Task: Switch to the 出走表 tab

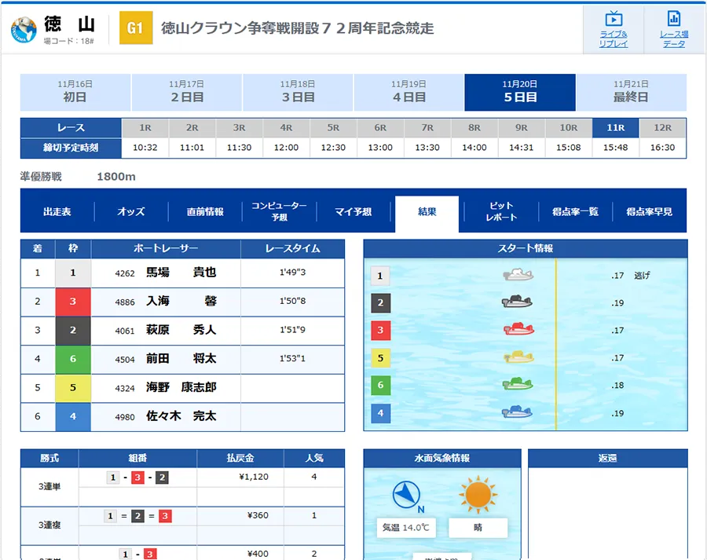Action: click(57, 212)
